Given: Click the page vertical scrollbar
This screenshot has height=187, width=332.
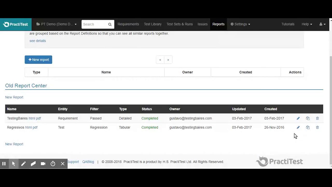Looking at the screenshot, I should click(330, 110).
